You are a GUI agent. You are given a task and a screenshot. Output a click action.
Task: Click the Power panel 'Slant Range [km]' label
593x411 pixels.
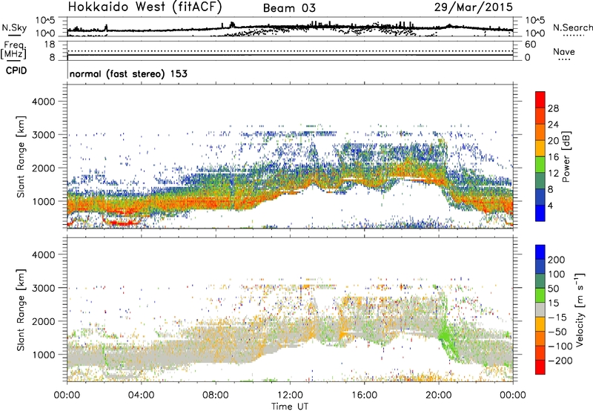(x=21, y=157)
